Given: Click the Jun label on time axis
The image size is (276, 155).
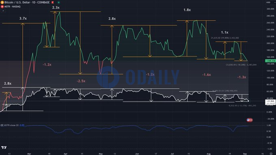Looking at the screenshot, I should 137,154.
